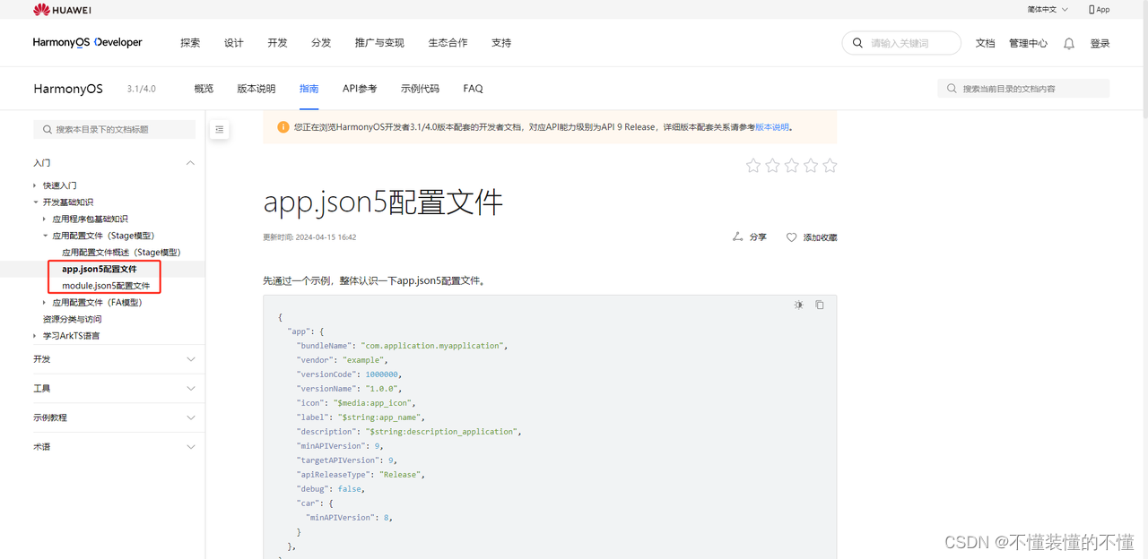Expand the 应用程序包基础知识 tree node
The width and height of the screenshot is (1148, 559).
point(45,219)
